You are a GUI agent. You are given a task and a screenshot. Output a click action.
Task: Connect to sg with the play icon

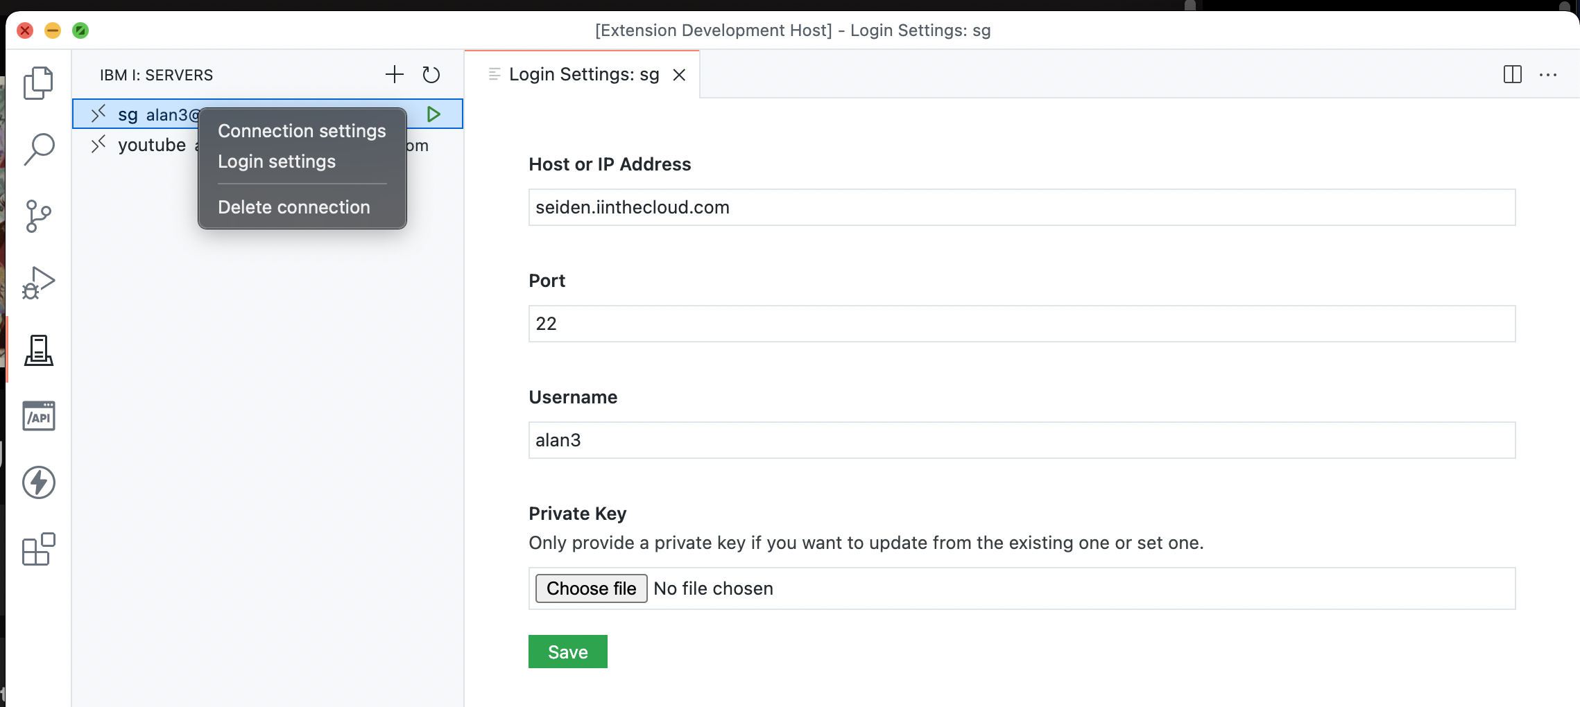(x=434, y=114)
